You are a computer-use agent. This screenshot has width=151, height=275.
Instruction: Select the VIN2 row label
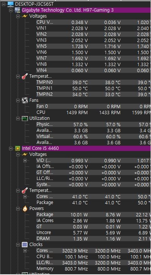pyautogui.click(x=41, y=34)
